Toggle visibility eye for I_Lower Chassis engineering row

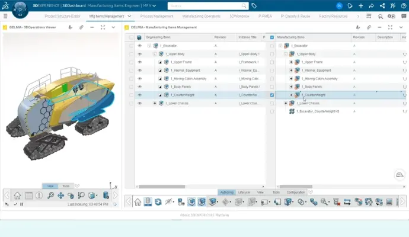pos(139,103)
